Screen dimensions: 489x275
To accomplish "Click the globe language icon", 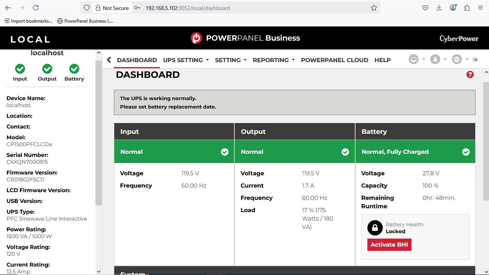I will coord(456,59).
